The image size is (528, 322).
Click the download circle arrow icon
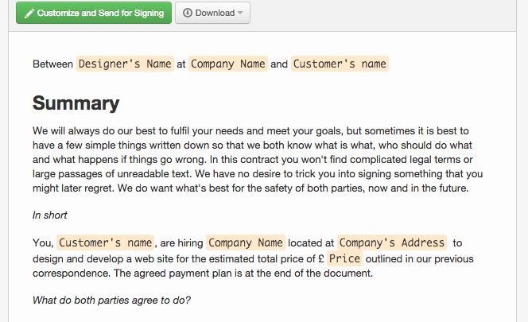[x=188, y=13]
